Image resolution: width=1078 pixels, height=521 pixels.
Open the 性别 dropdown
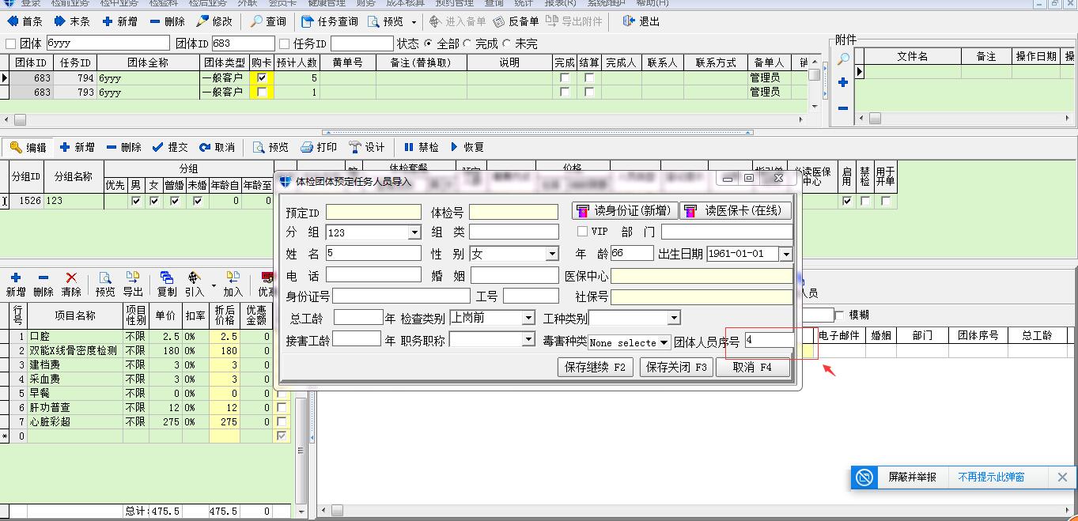(x=551, y=254)
